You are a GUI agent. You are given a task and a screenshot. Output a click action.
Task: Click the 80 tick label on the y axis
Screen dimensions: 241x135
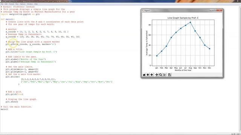click(150, 25)
